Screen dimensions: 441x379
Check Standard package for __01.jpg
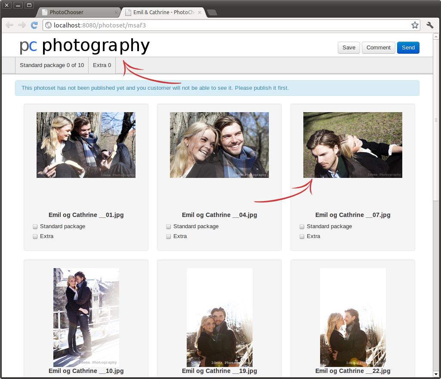coord(35,227)
